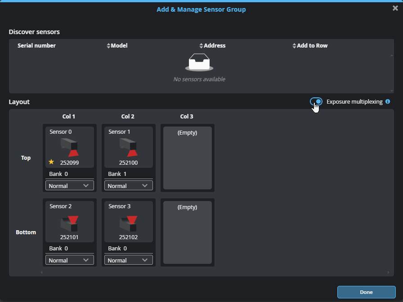Select the empty Bottom row Col 3 slot

(x=187, y=232)
